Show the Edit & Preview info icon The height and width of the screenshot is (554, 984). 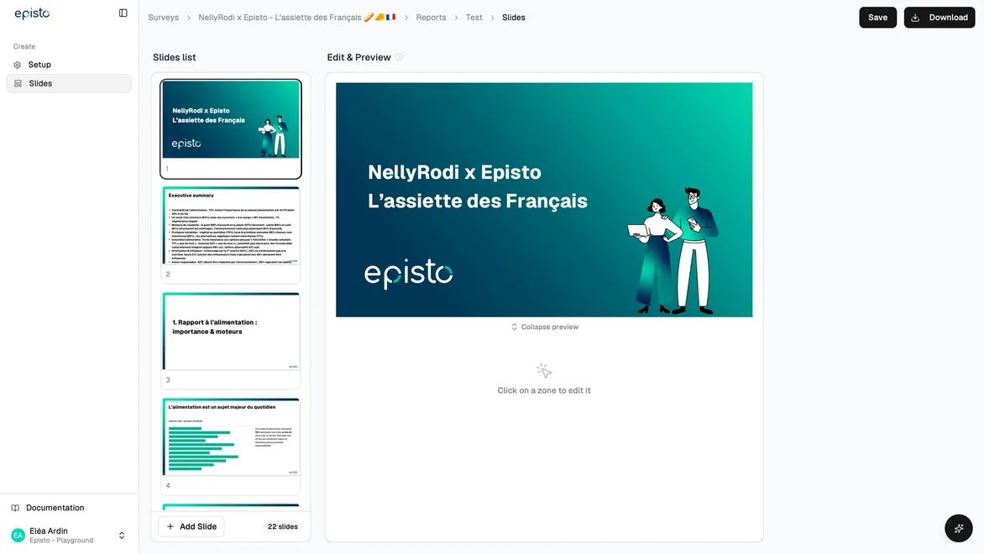399,57
